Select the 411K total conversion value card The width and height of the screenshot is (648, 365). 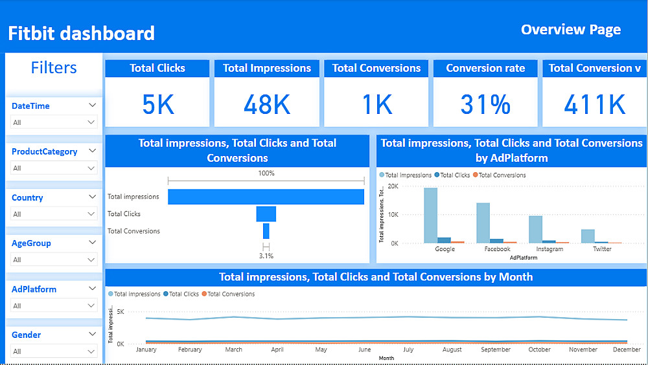click(x=594, y=93)
